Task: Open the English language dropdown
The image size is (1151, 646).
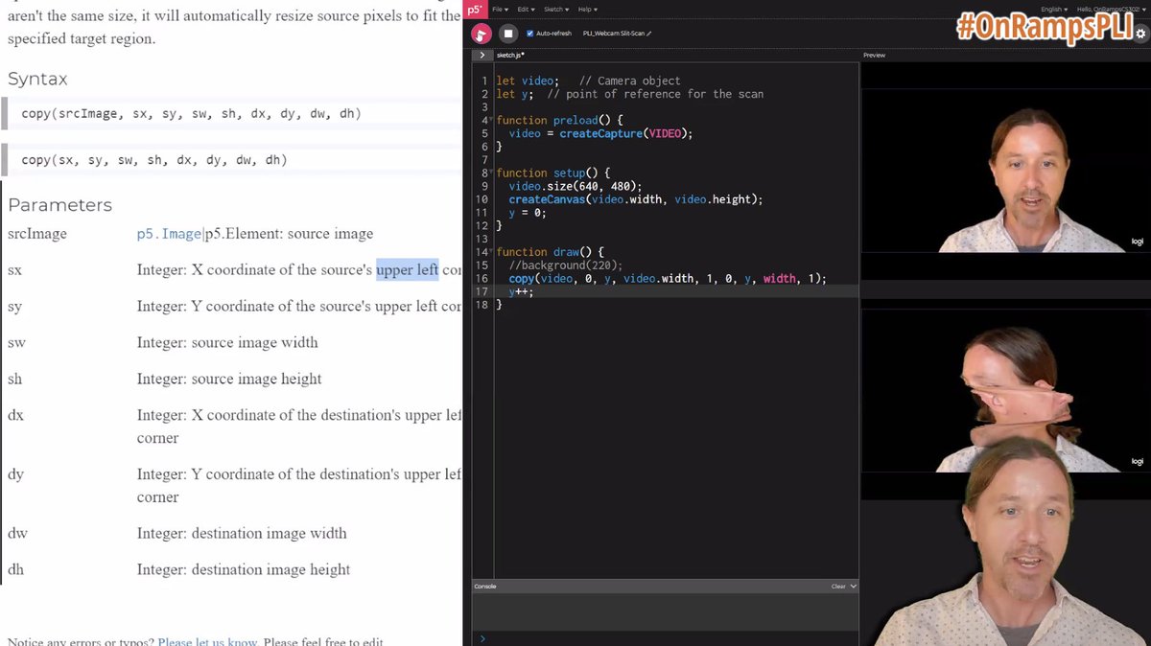Action: pos(1055,9)
